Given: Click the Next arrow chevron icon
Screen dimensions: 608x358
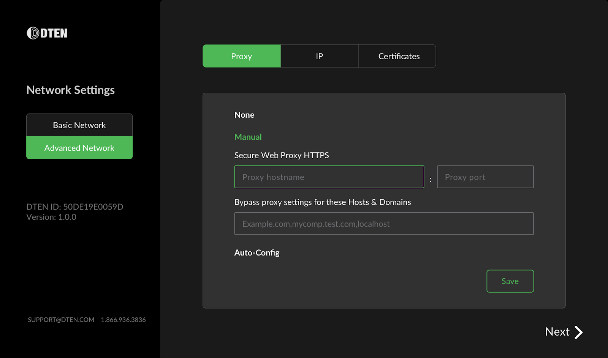Looking at the screenshot, I should click(578, 332).
